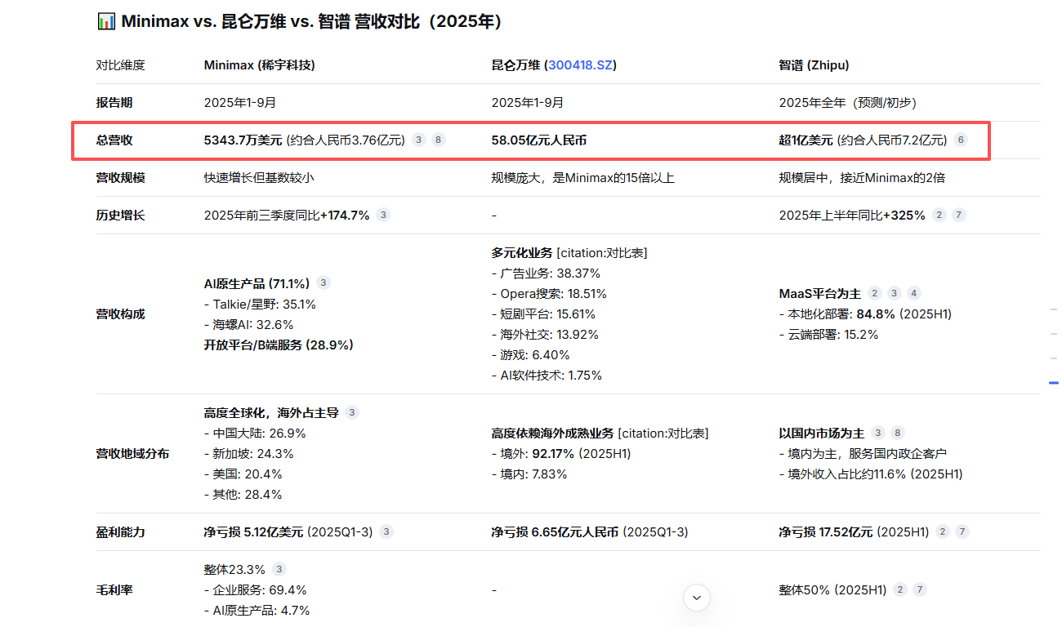The width and height of the screenshot is (1062, 627).
Task: Click the 其他: 28.4% line
Action: pyautogui.click(x=243, y=494)
